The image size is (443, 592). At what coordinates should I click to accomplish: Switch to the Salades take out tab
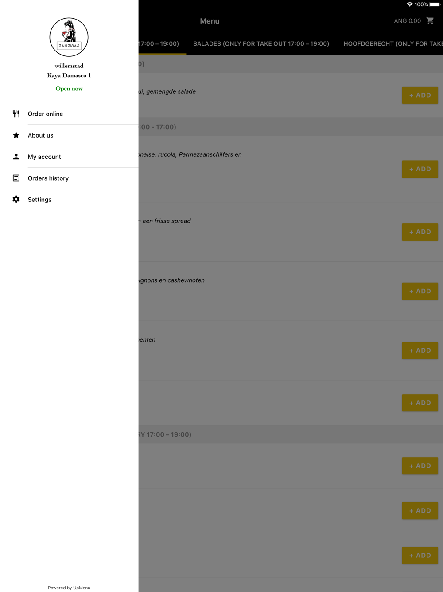[261, 44]
